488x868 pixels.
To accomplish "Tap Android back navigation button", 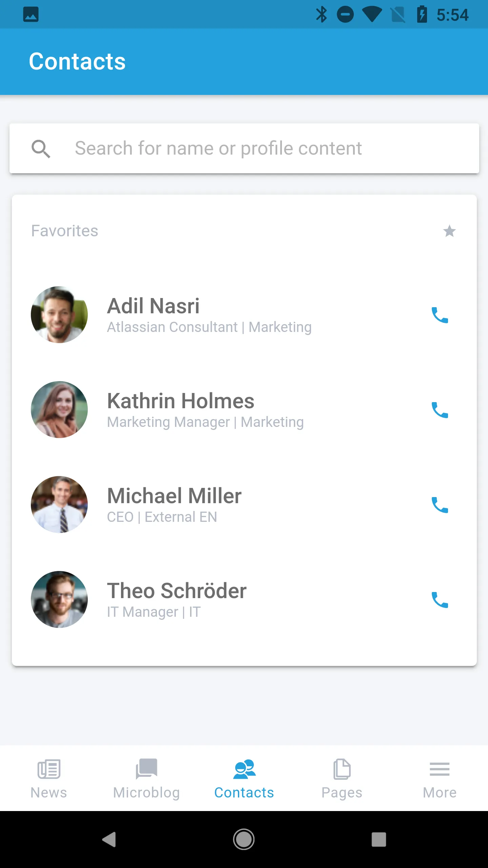I will click(x=109, y=840).
